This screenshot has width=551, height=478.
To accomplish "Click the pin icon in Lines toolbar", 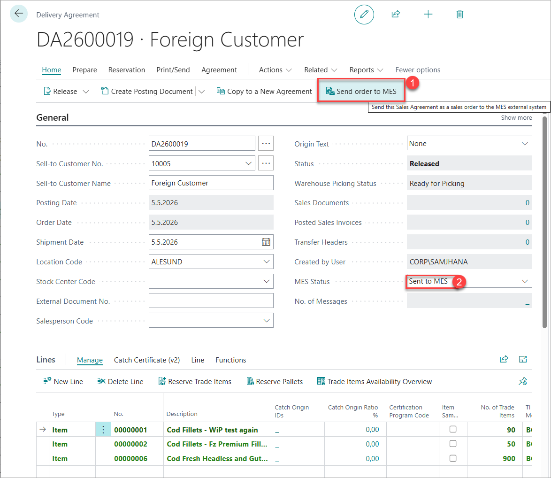I will pos(523,381).
